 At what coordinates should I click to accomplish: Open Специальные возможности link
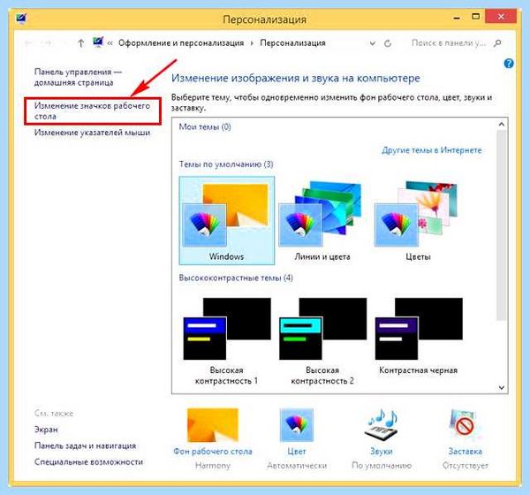[x=88, y=461]
